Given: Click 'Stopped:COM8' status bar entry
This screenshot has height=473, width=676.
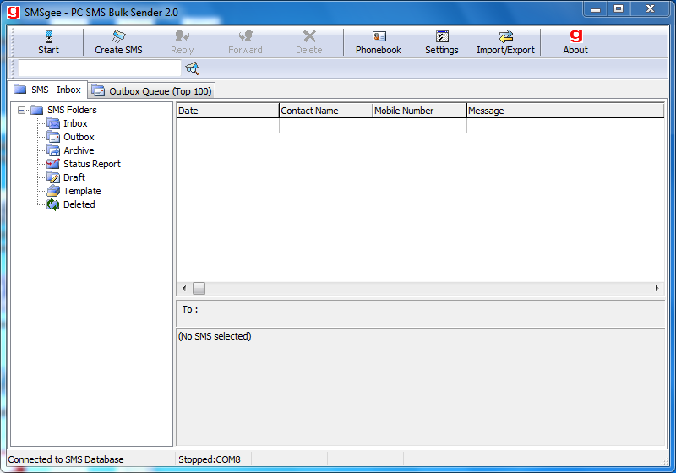Looking at the screenshot, I should pyautogui.click(x=210, y=459).
